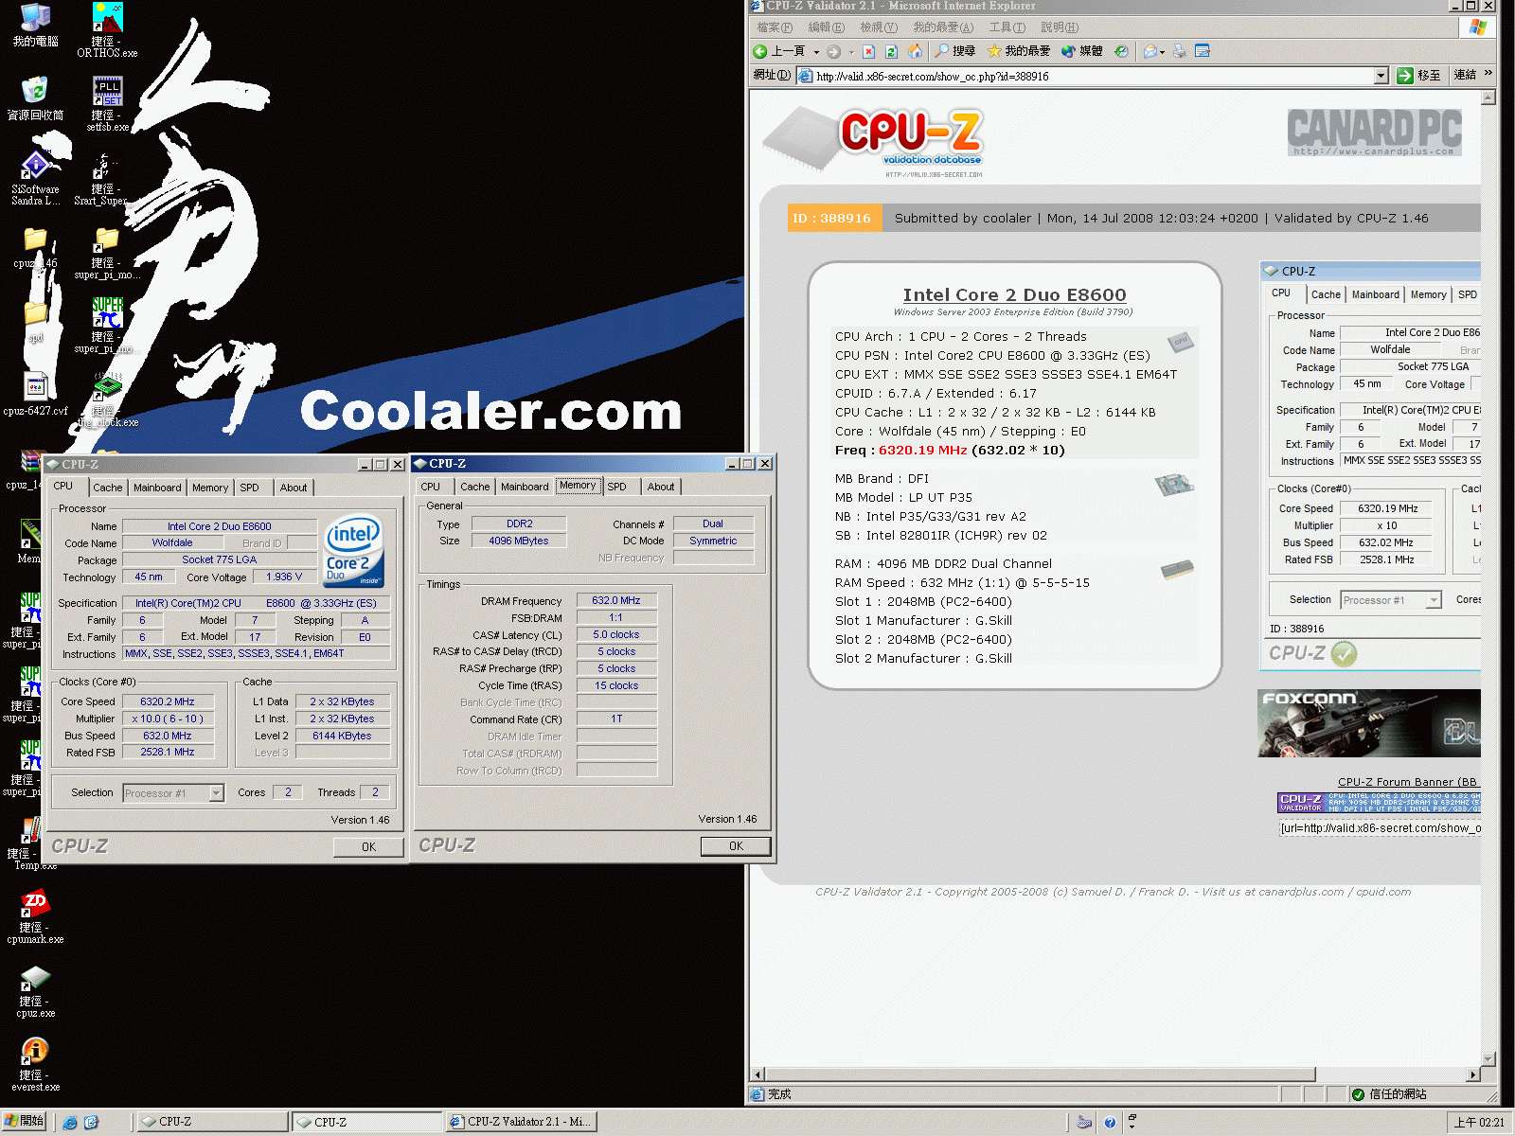Select the setfsb.exe shortcut icon
This screenshot has width=1515, height=1136.
coord(107,104)
